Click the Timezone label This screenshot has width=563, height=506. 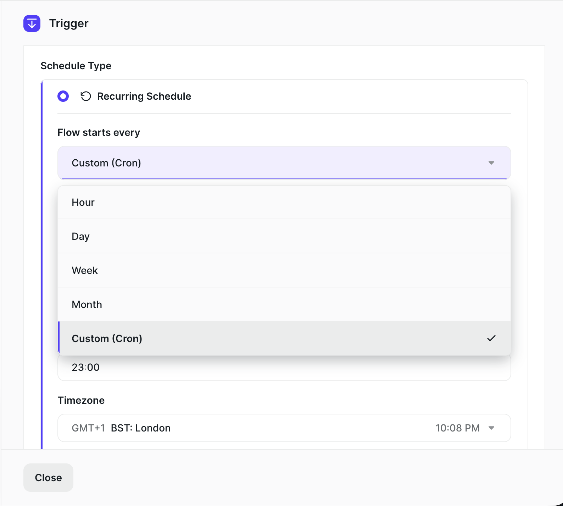(x=81, y=400)
